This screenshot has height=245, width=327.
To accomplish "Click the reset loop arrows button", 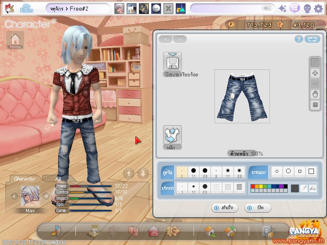I will pyautogui.click(x=312, y=39).
